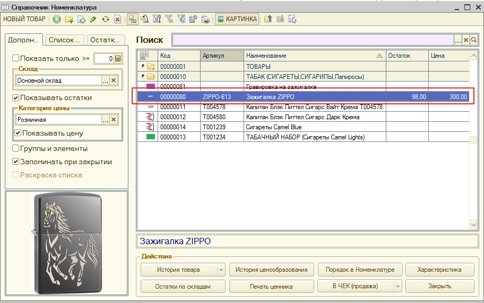
Task: Switch to the Остатк... tab
Action: [x=105, y=40]
